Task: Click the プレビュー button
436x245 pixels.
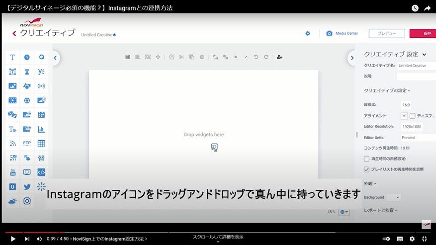Action: click(x=387, y=33)
